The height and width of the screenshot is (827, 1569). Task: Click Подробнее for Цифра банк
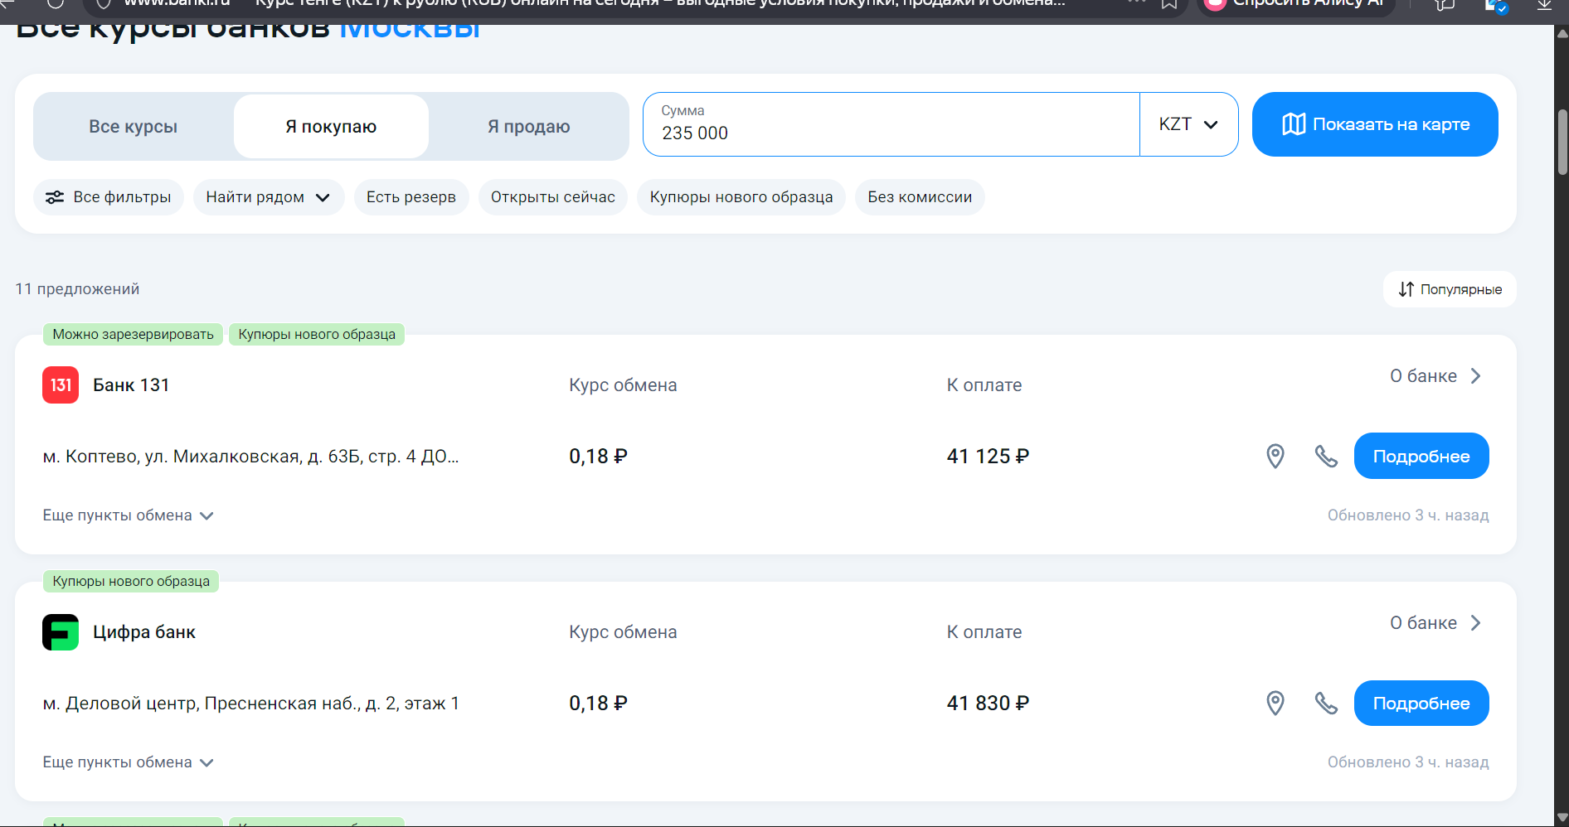click(1421, 703)
